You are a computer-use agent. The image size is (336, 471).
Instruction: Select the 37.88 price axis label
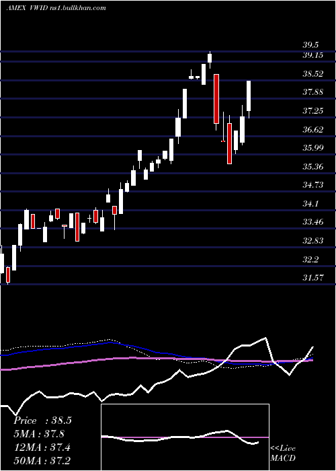click(x=312, y=92)
